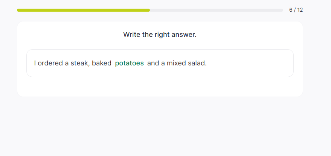
Task: Click the 6 / 12 question counter
Action: pyautogui.click(x=296, y=10)
